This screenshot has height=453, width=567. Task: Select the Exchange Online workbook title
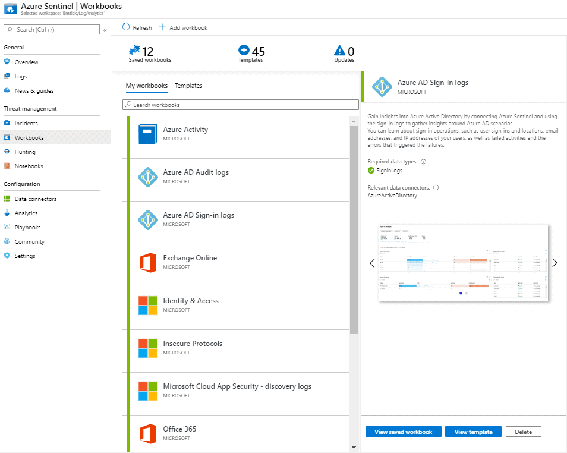pyautogui.click(x=190, y=258)
